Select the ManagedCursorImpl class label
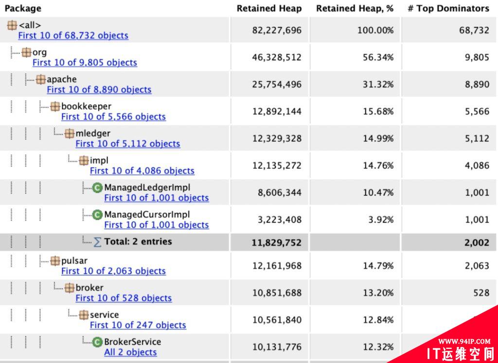 [147, 214]
